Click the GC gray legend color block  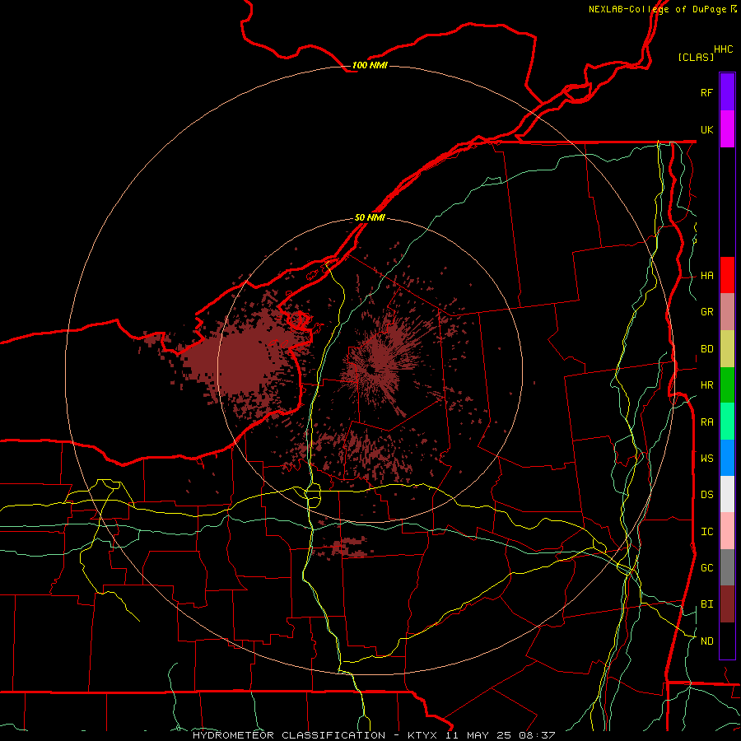tap(727, 567)
